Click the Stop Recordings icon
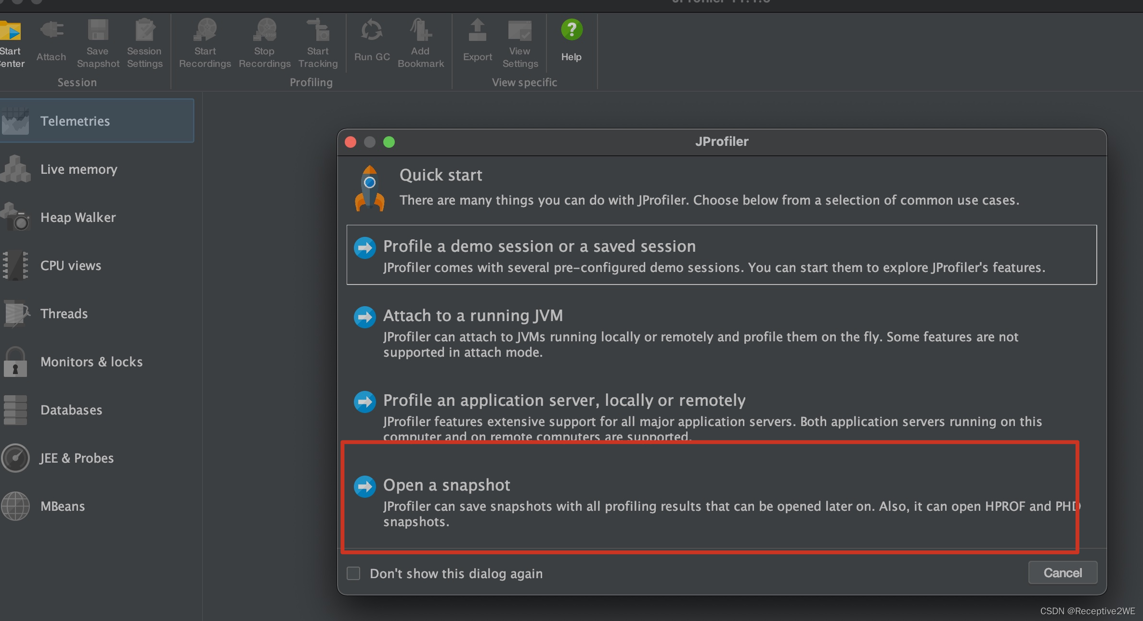The width and height of the screenshot is (1143, 621). [x=265, y=30]
